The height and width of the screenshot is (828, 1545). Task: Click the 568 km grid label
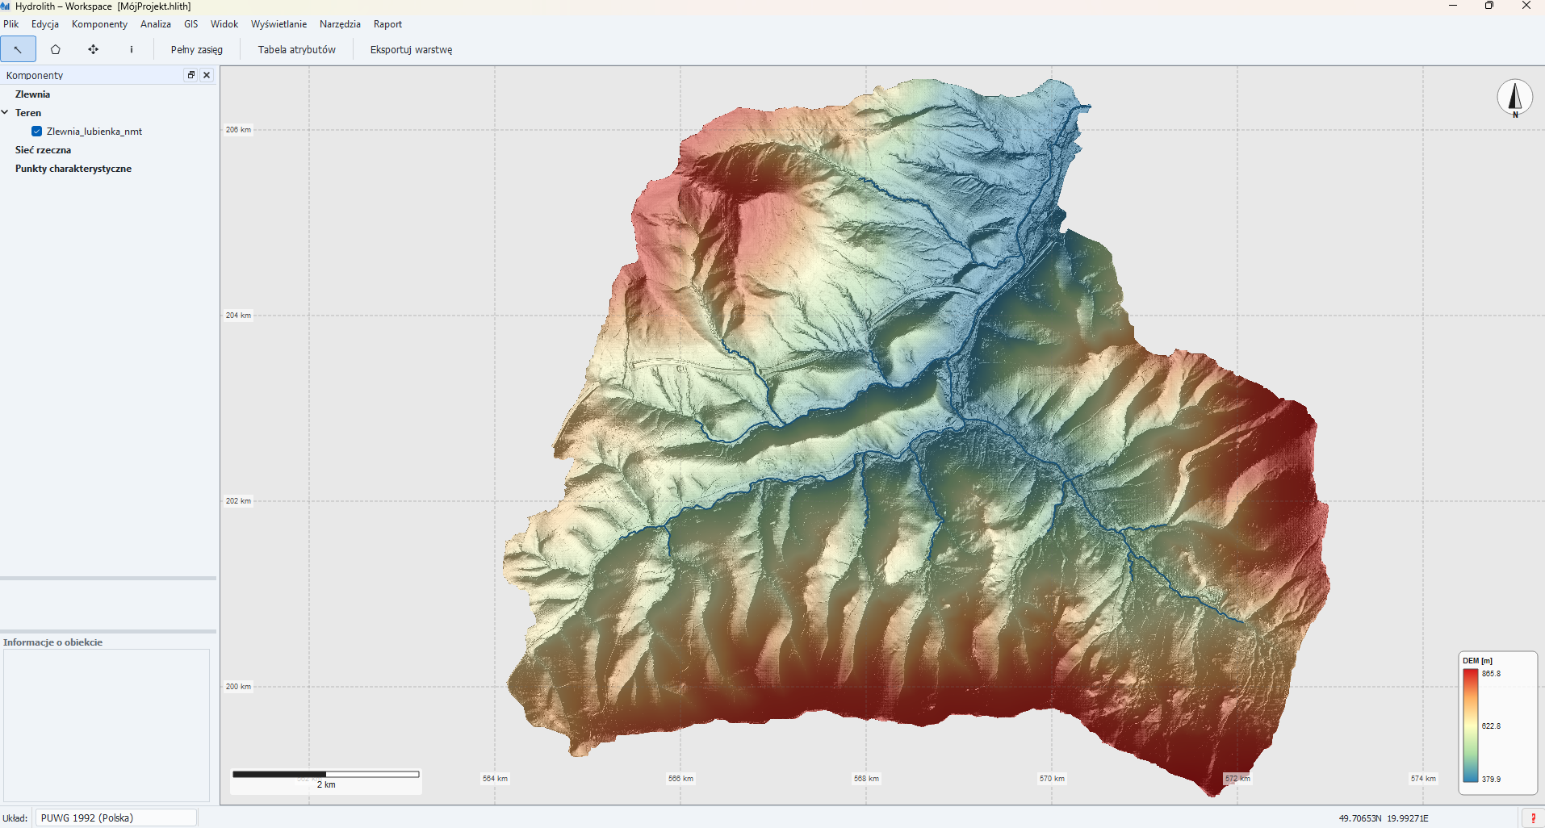point(866,779)
